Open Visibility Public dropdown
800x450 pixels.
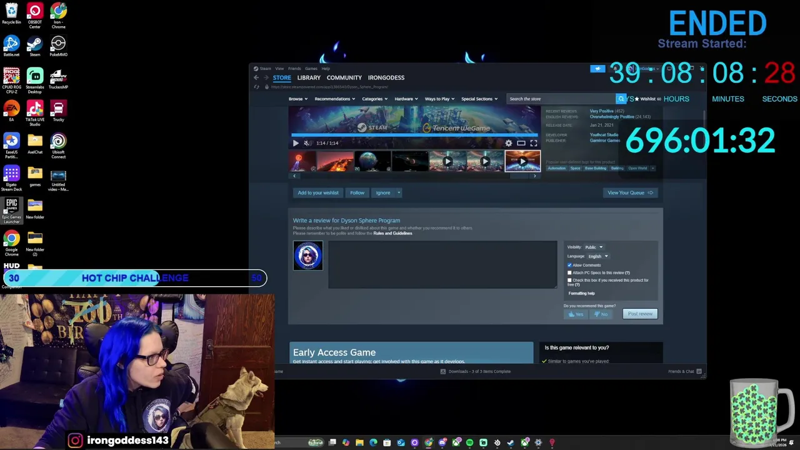(x=594, y=247)
